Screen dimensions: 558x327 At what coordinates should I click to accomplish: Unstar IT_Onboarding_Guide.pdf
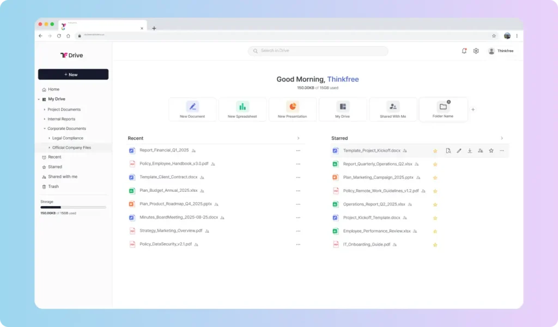tap(435, 245)
